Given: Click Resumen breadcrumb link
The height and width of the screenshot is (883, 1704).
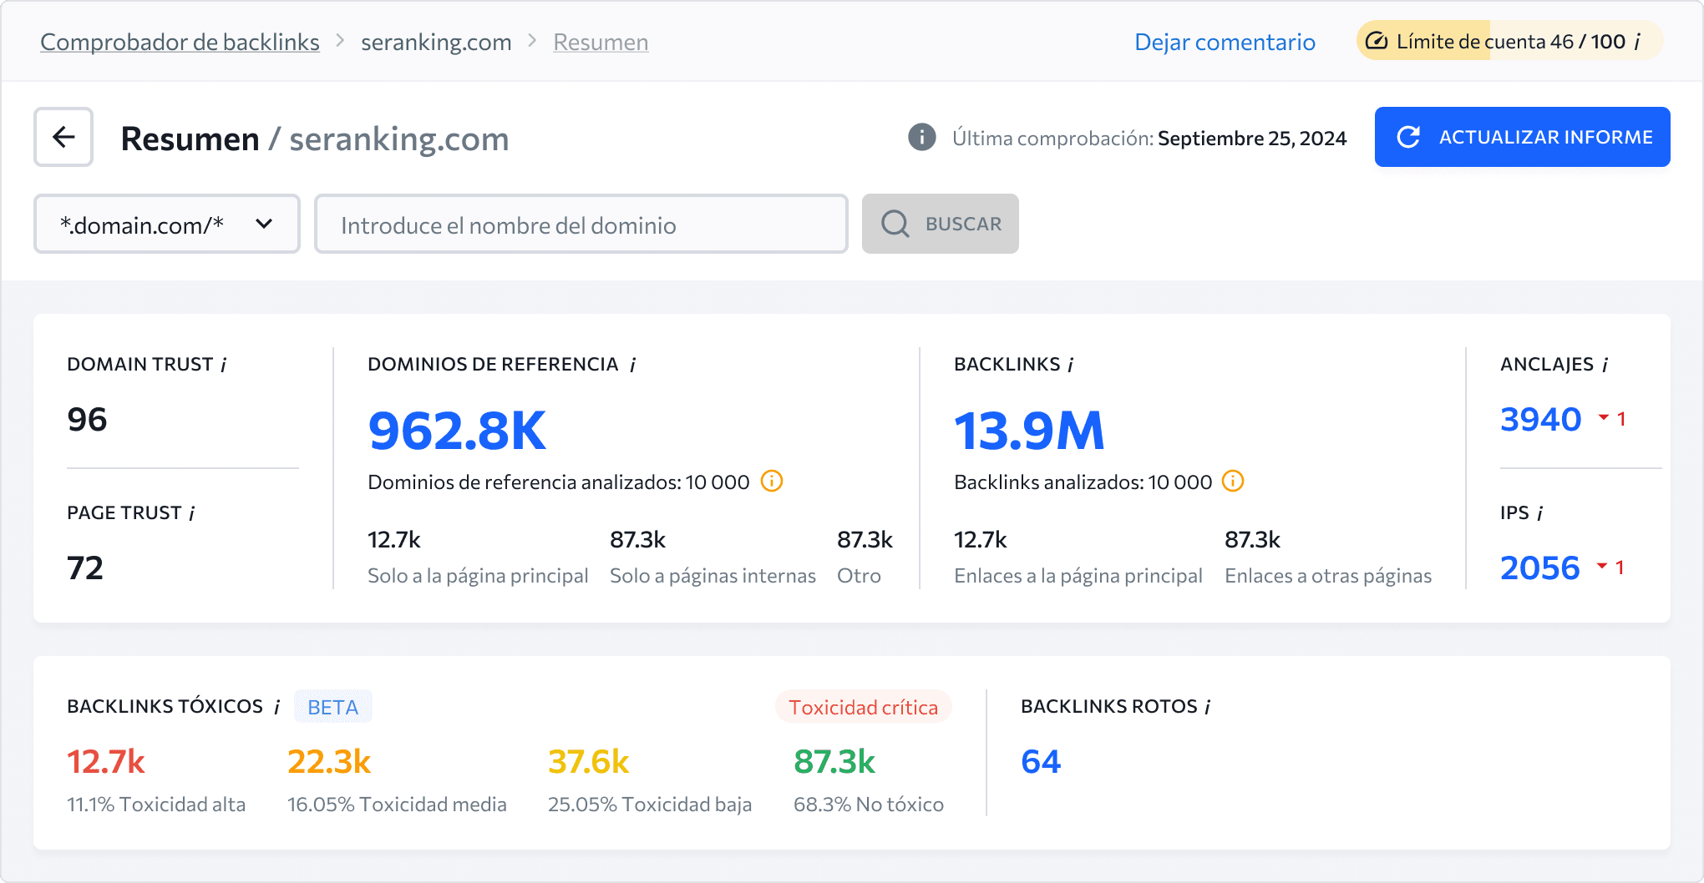Looking at the screenshot, I should [x=601, y=42].
